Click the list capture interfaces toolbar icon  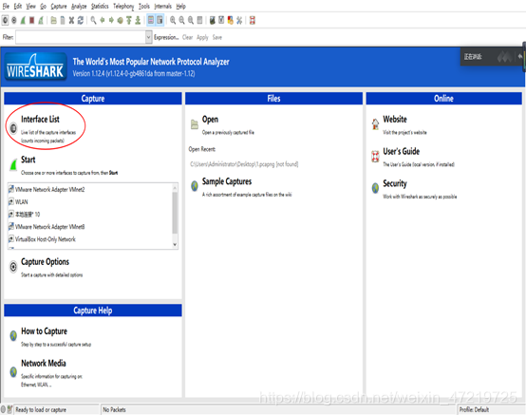pos(5,21)
